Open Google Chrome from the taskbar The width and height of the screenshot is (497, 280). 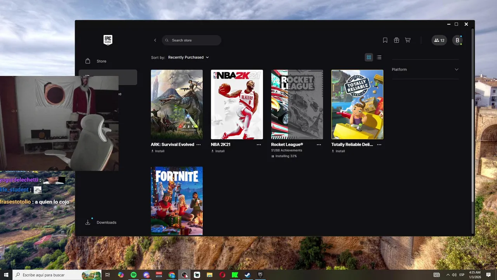coord(172,275)
